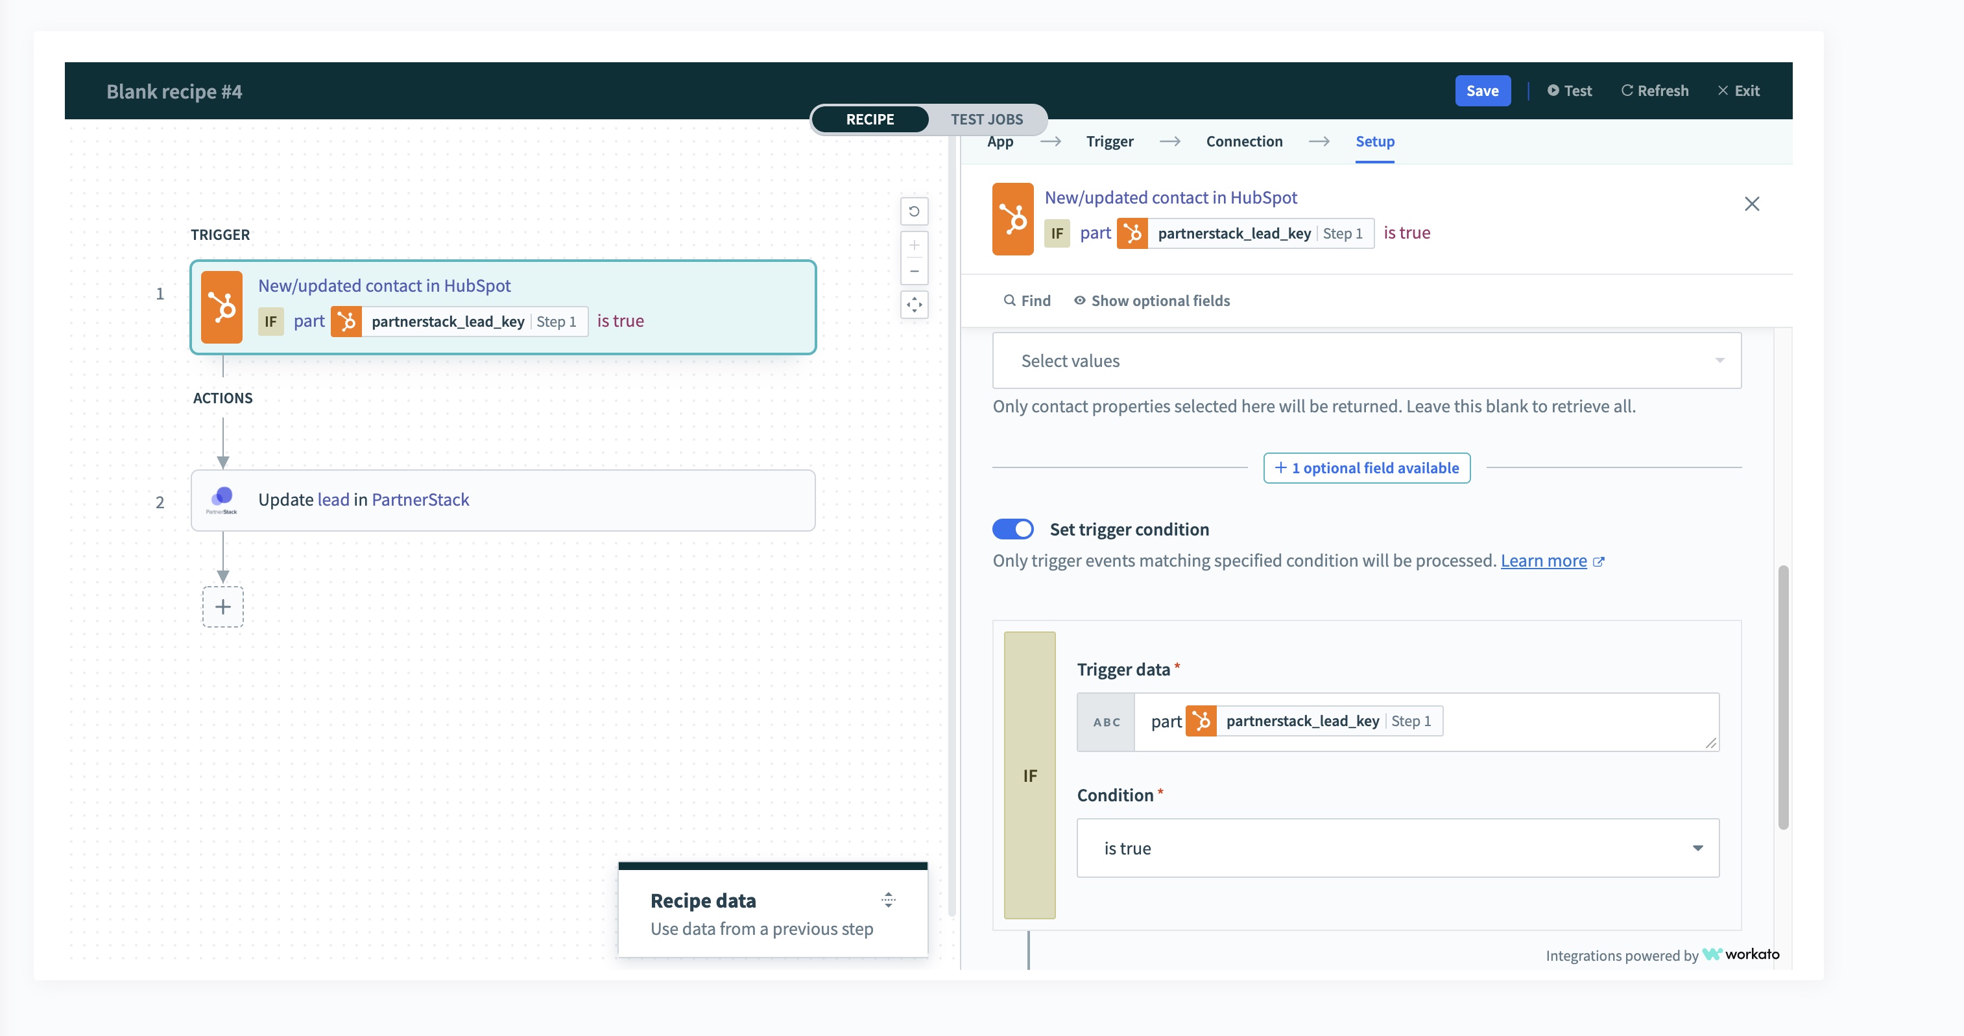
Task: Click the Trigger data input field
Action: coord(1426,722)
